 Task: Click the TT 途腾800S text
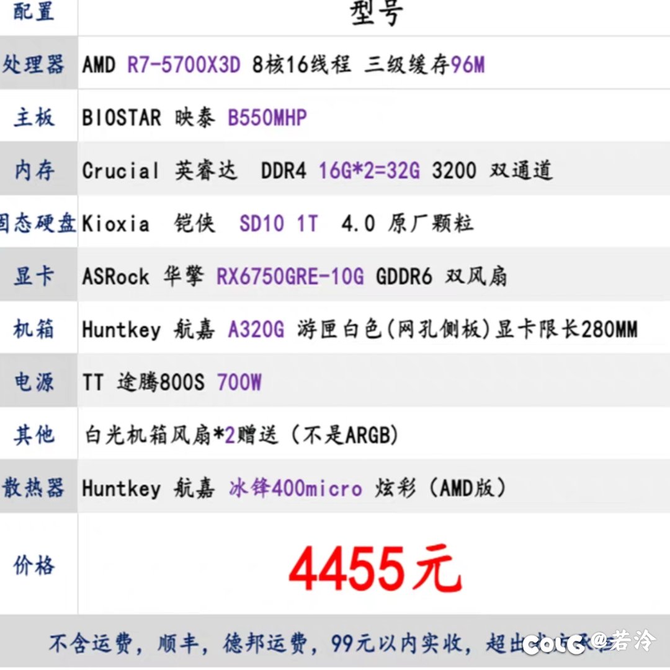click(x=144, y=382)
